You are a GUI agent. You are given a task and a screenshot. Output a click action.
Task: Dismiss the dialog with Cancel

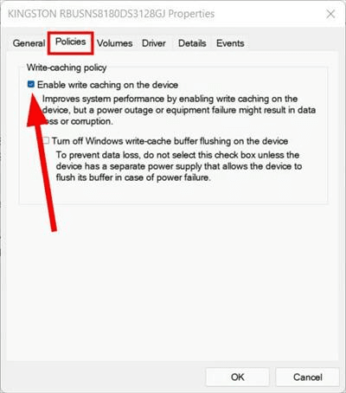coord(307,377)
